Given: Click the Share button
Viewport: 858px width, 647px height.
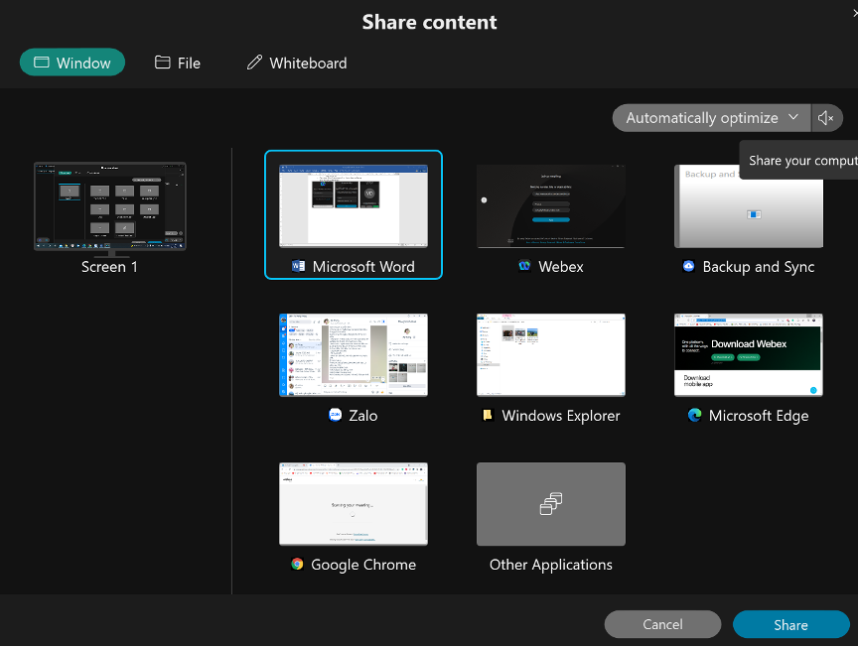Looking at the screenshot, I should tap(790, 624).
